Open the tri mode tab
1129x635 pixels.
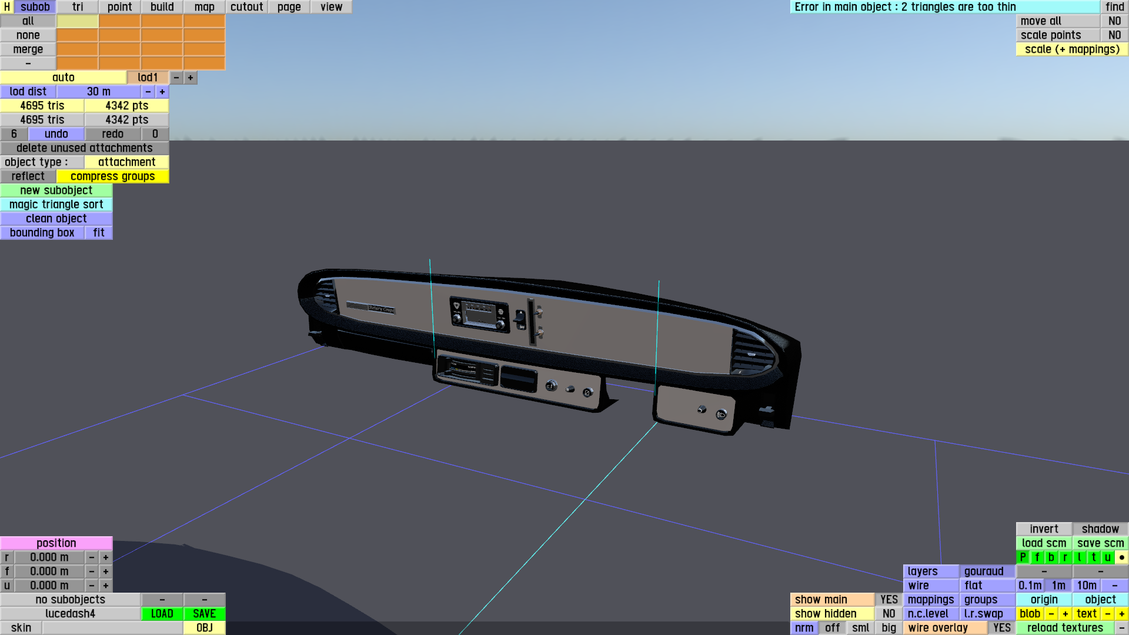78,7
